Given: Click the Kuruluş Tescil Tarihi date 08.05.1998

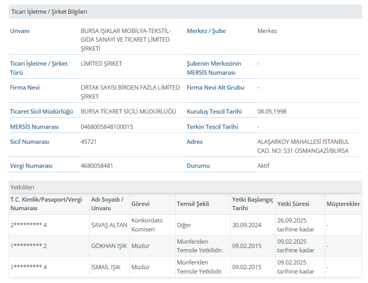Looking at the screenshot, I should pos(272,112).
